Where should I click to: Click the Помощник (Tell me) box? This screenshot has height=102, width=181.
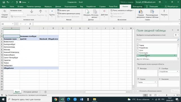152,7
